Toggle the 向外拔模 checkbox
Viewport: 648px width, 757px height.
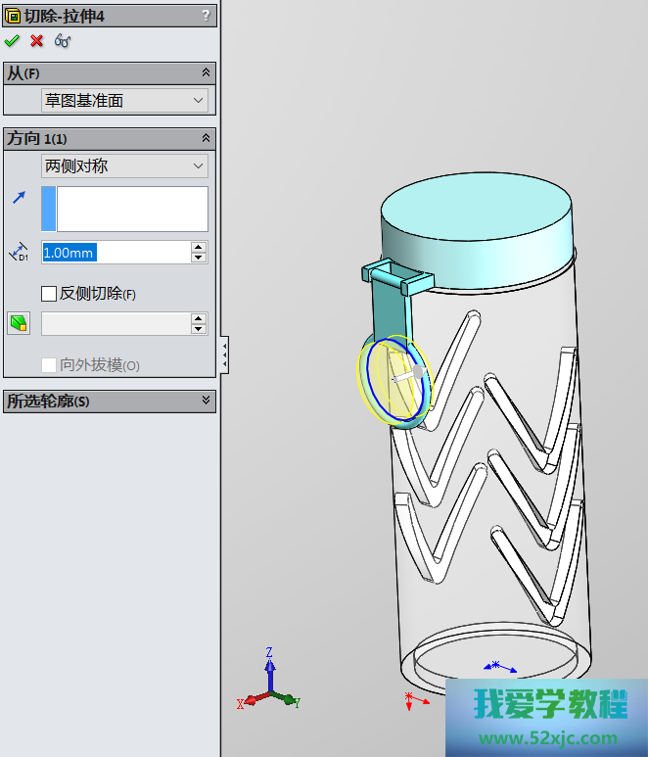[49, 365]
